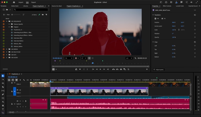The image size is (201, 117).
Task: Mute the Audio 4 track
Action: tap(20, 101)
